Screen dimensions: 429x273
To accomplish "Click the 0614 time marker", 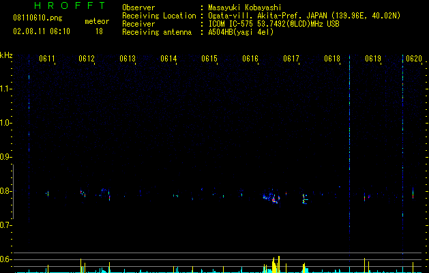I will click(x=168, y=59).
